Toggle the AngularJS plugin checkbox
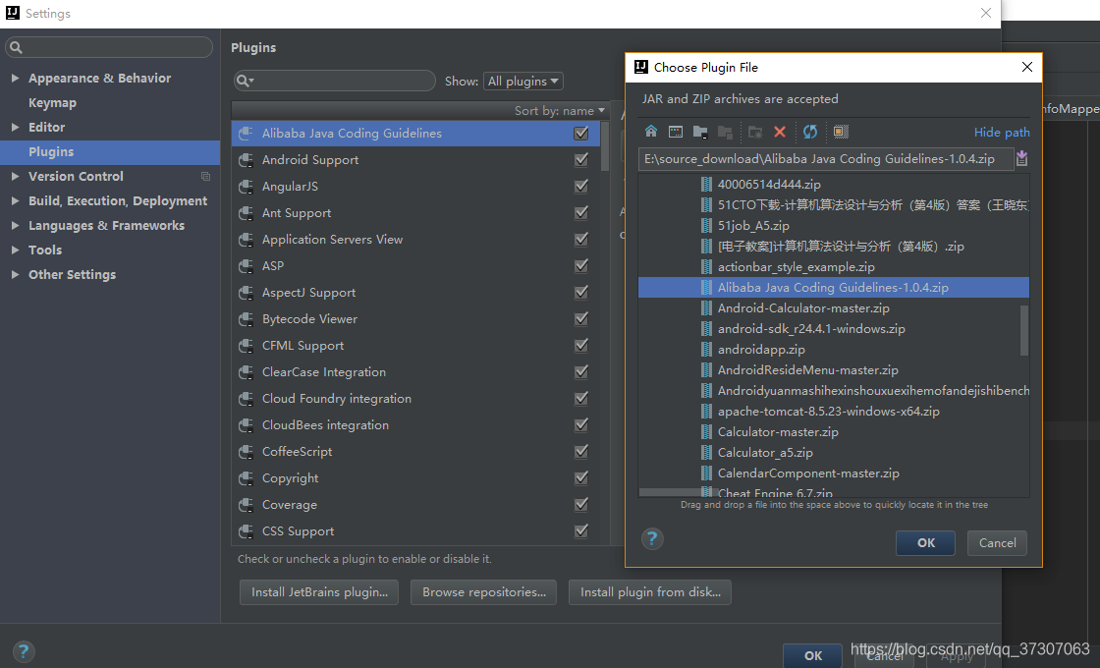The width and height of the screenshot is (1100, 668). [580, 187]
